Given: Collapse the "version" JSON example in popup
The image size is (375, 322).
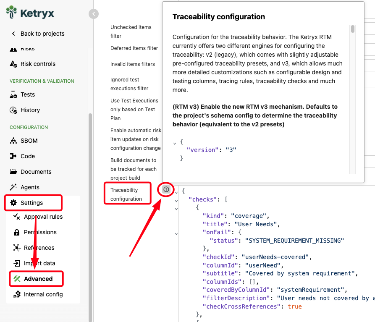Looking at the screenshot, I should coord(175,144).
